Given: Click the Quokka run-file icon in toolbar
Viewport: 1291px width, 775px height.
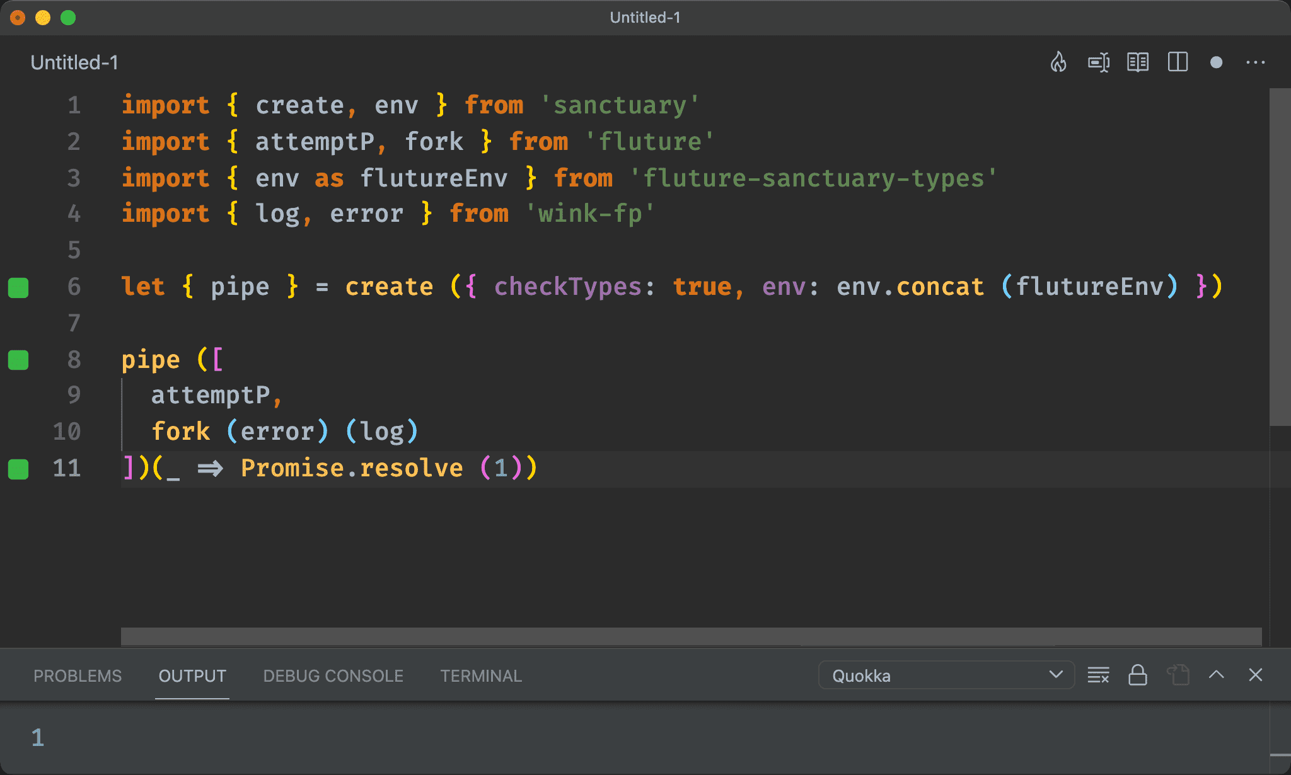Looking at the screenshot, I should point(1099,62).
